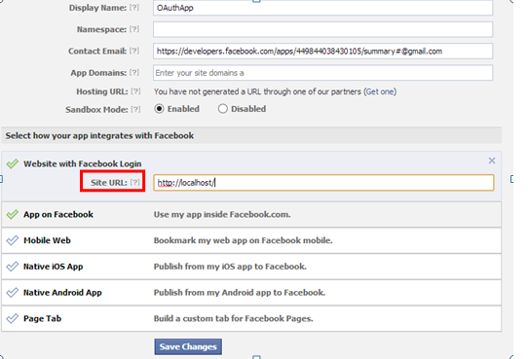This screenshot has height=359, width=528.
Task: Click the checkmark icon next to Page Tab
Action: click(13, 318)
